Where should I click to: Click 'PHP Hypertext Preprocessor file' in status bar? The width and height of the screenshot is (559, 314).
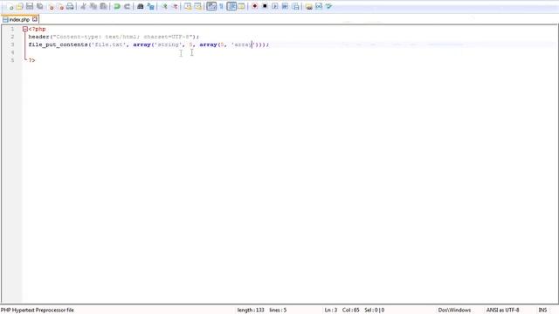point(37,311)
